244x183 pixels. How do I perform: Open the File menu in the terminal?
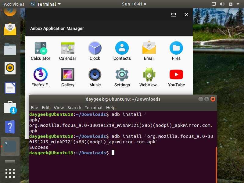click(x=34, y=107)
